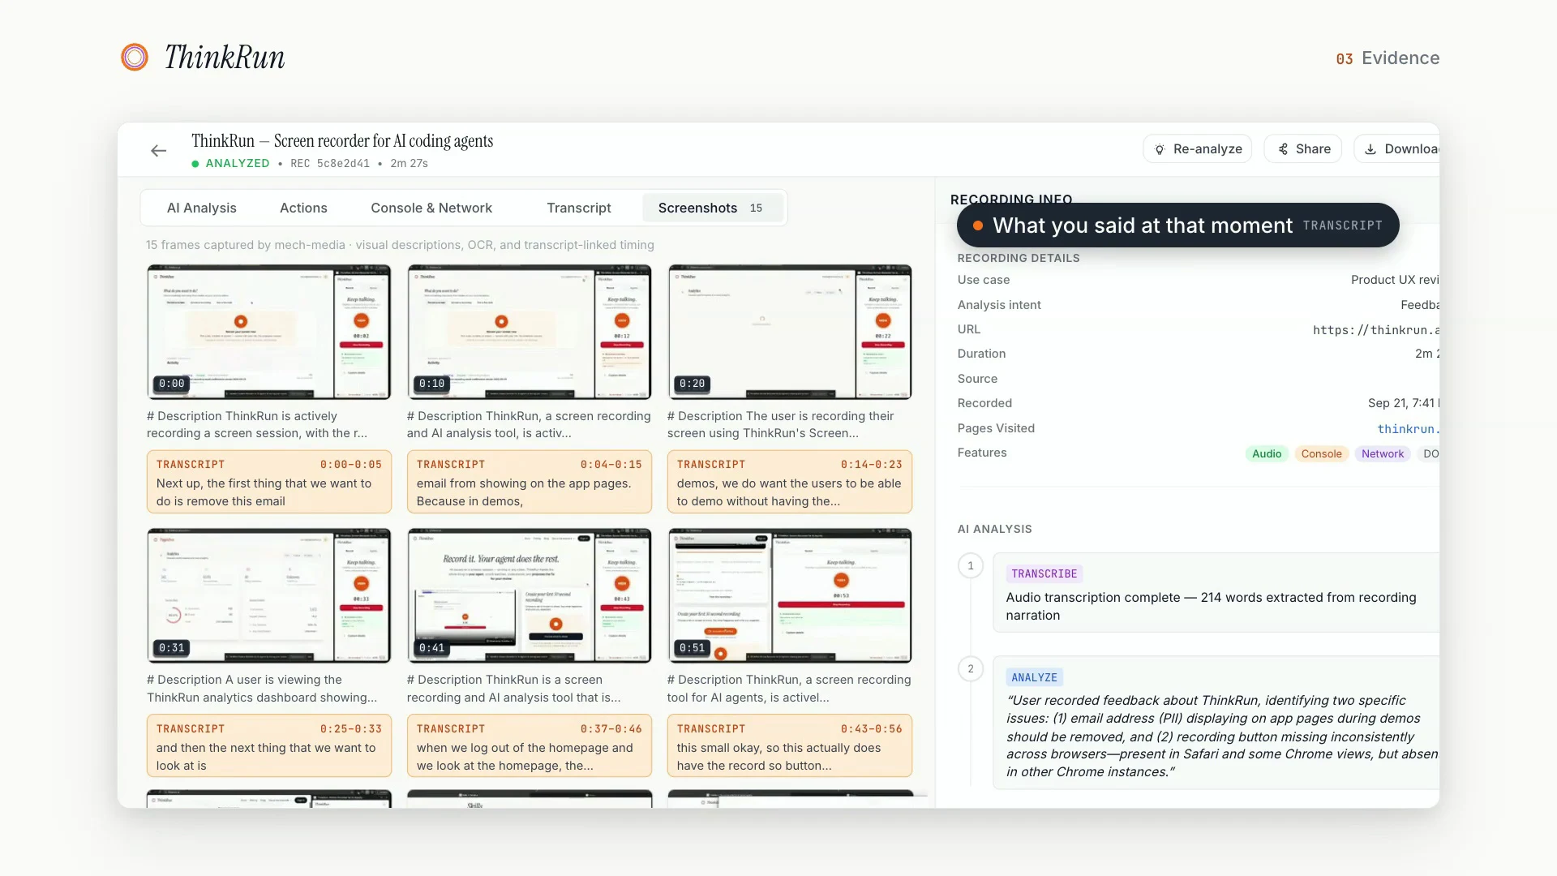Open the AI Analysis tab
The width and height of the screenshot is (1557, 876).
[202, 208]
